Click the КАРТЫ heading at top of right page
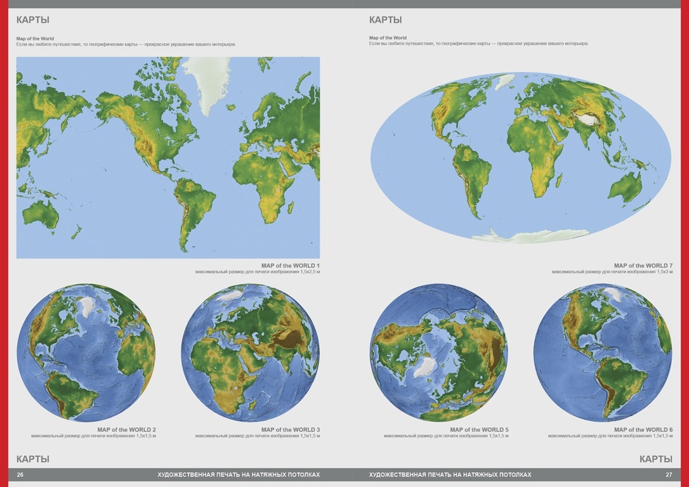The height and width of the screenshot is (487, 689). click(x=385, y=20)
